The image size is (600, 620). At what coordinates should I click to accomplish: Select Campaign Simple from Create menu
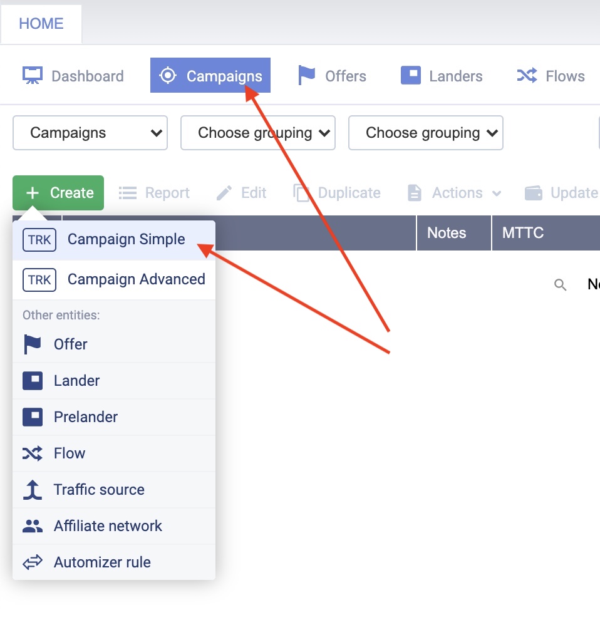(126, 239)
